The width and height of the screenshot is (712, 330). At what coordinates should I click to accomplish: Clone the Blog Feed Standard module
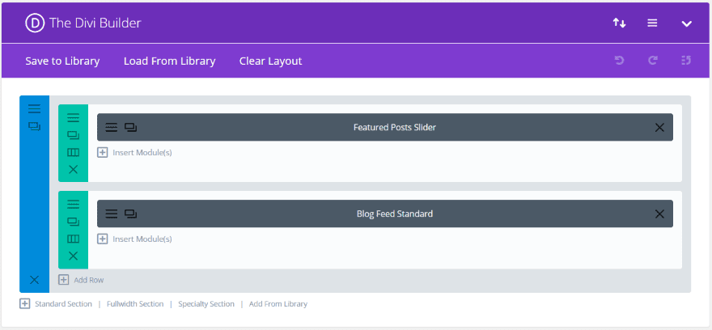coord(130,214)
